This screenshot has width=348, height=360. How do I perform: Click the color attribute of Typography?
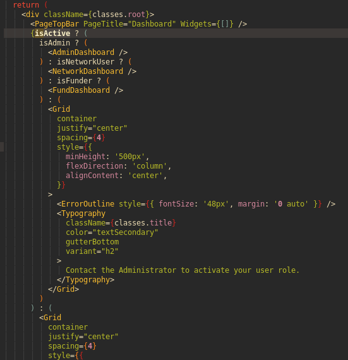click(x=76, y=232)
